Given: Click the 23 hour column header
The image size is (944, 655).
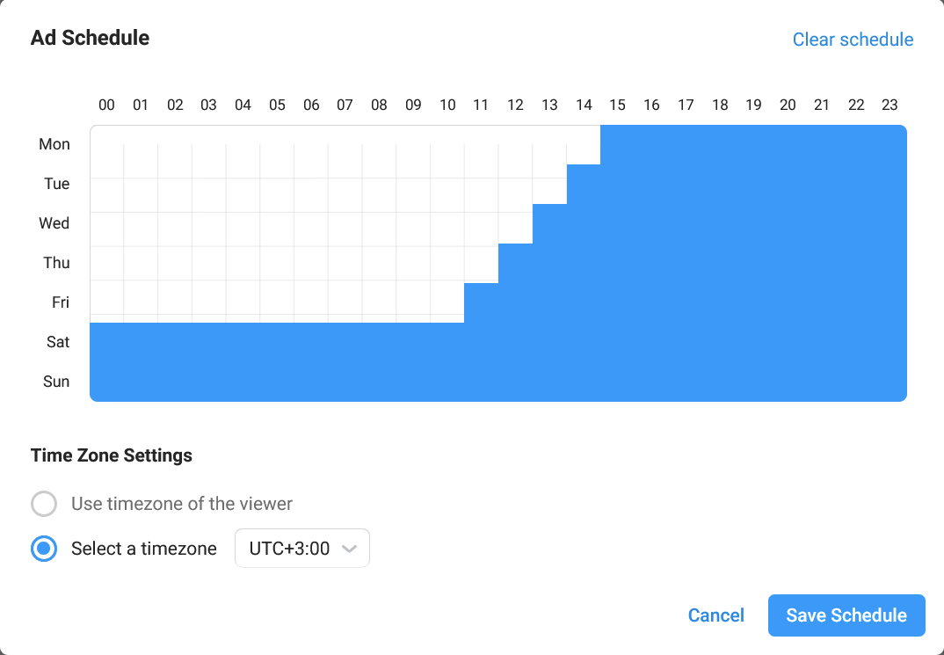Looking at the screenshot, I should (890, 106).
